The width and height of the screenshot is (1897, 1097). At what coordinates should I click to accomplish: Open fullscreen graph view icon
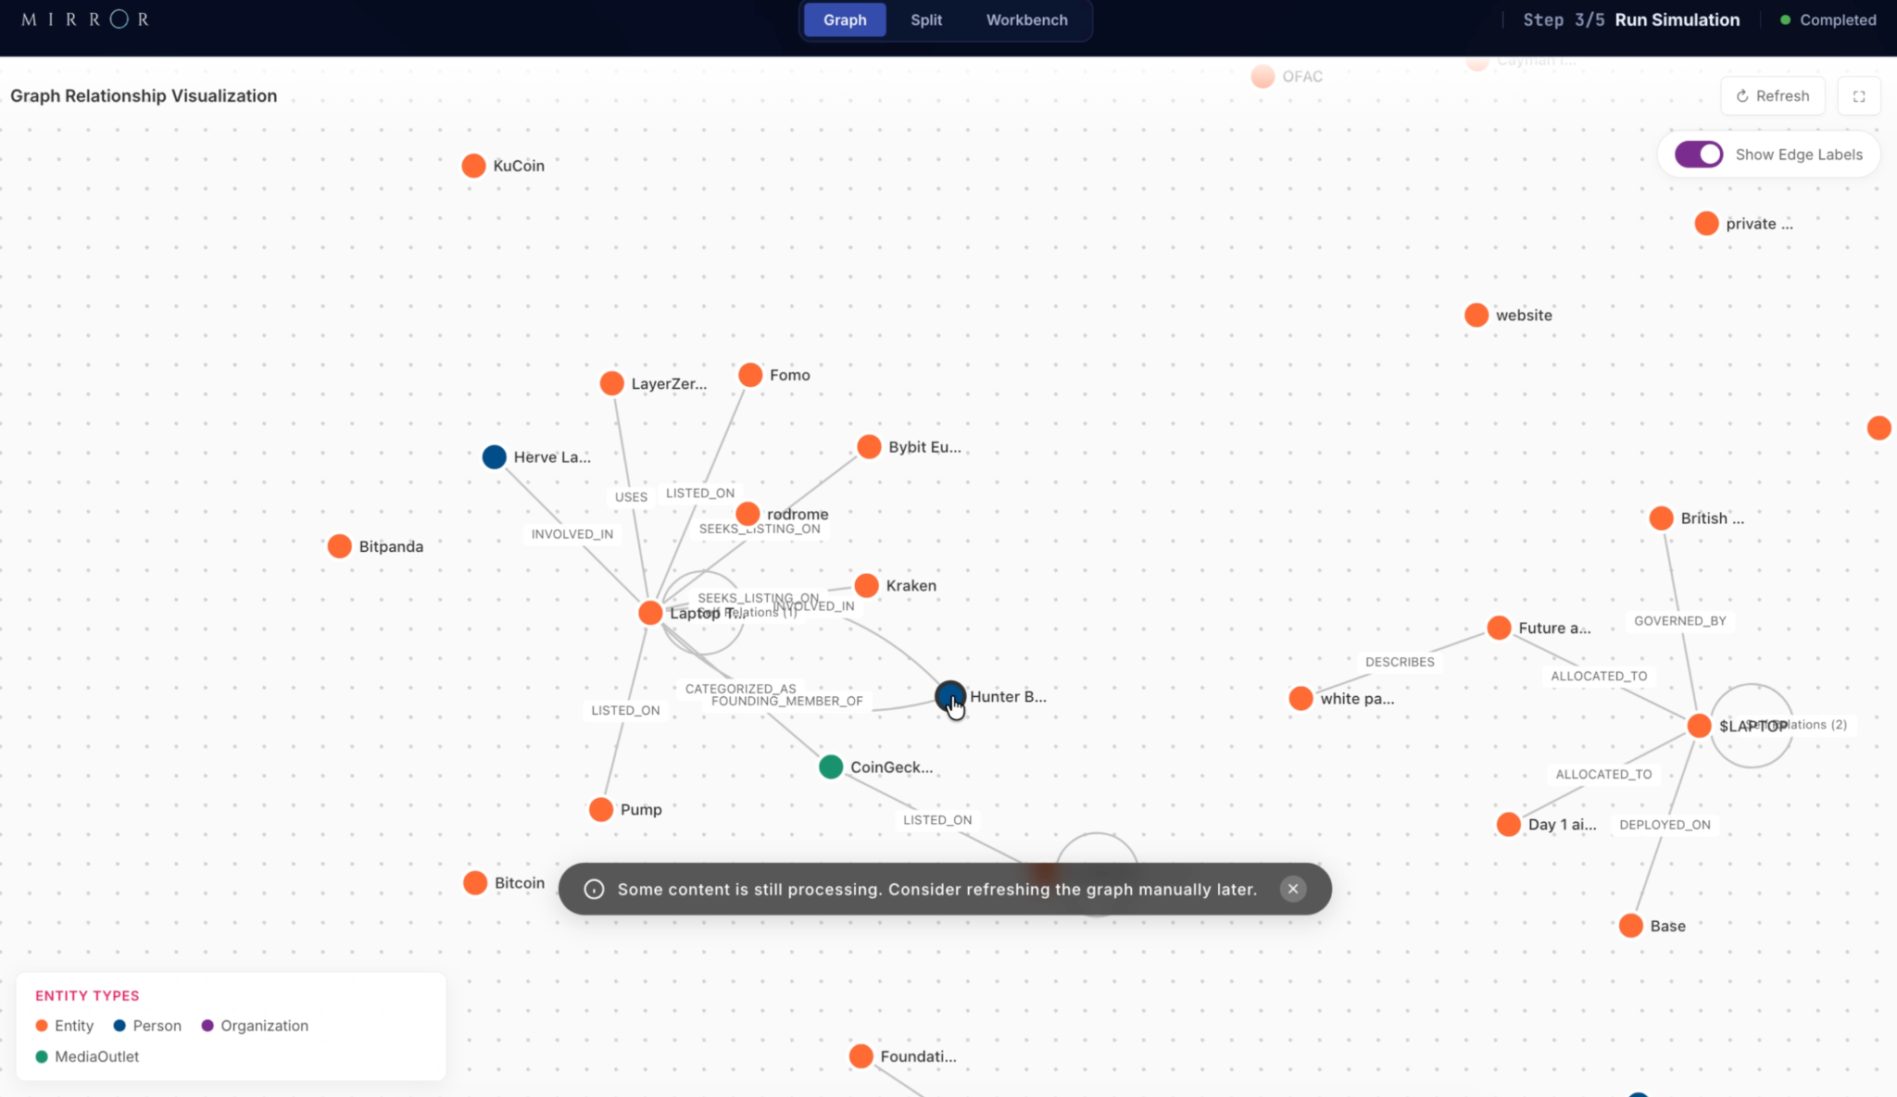click(1859, 96)
